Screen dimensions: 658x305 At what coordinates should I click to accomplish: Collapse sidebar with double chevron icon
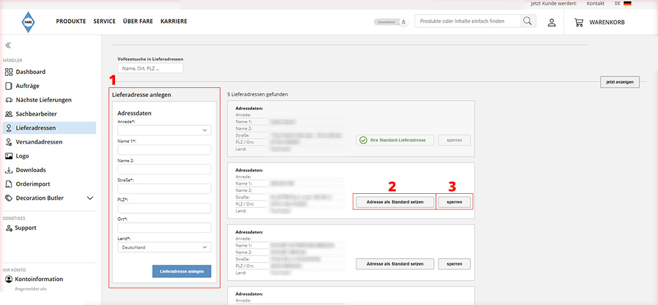tap(8, 46)
